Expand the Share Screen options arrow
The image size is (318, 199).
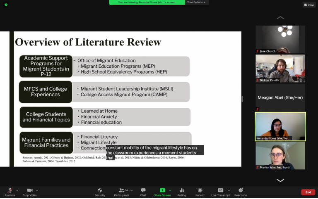pos(170,190)
